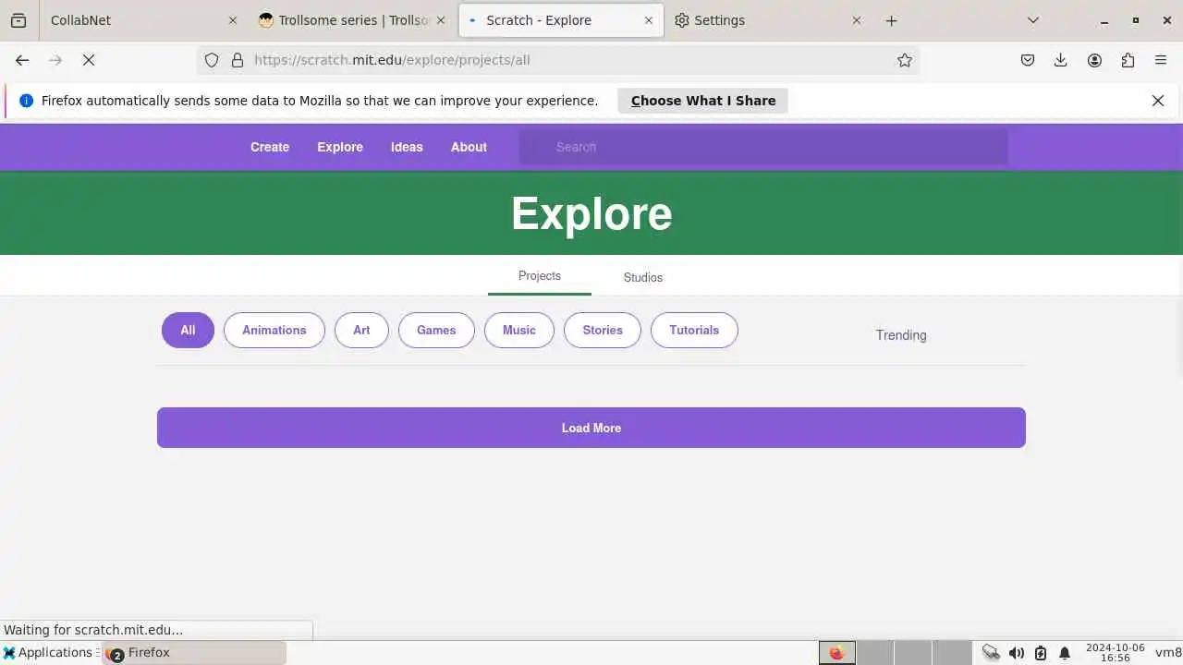1183x665 pixels.
Task: Dismiss the Firefox data notification bar
Action: [1158, 101]
